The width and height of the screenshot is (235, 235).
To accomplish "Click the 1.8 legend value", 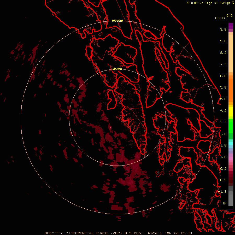I will coord(223,145).
